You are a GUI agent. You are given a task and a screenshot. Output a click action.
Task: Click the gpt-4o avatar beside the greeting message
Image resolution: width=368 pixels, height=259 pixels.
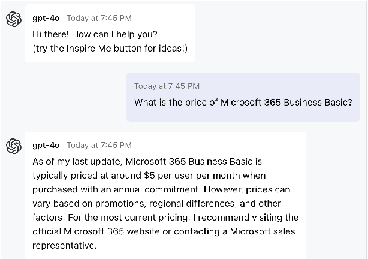click(x=14, y=20)
